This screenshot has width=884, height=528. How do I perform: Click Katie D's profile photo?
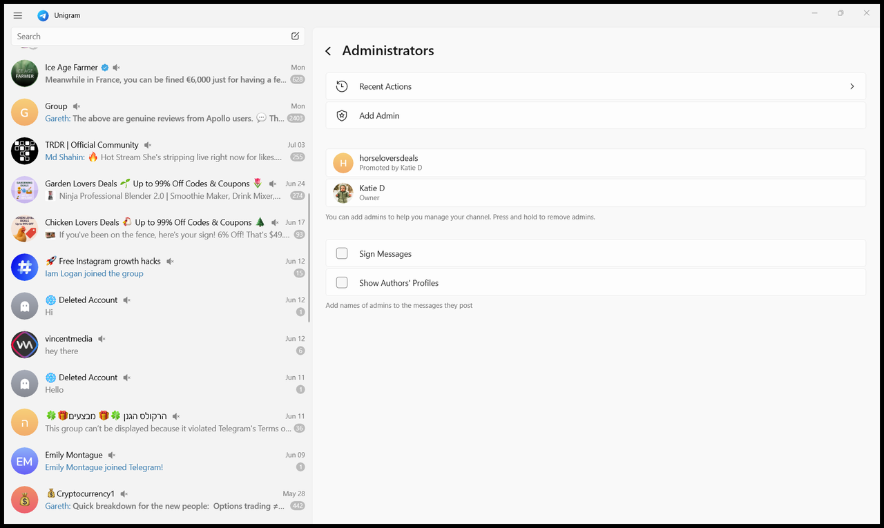343,193
